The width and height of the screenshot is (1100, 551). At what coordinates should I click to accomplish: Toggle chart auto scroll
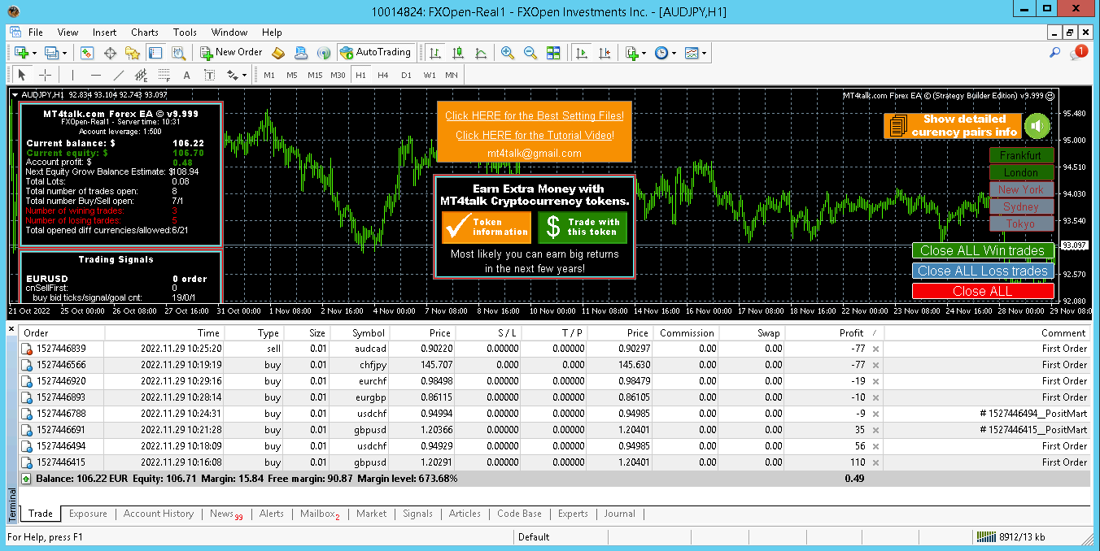click(x=581, y=53)
